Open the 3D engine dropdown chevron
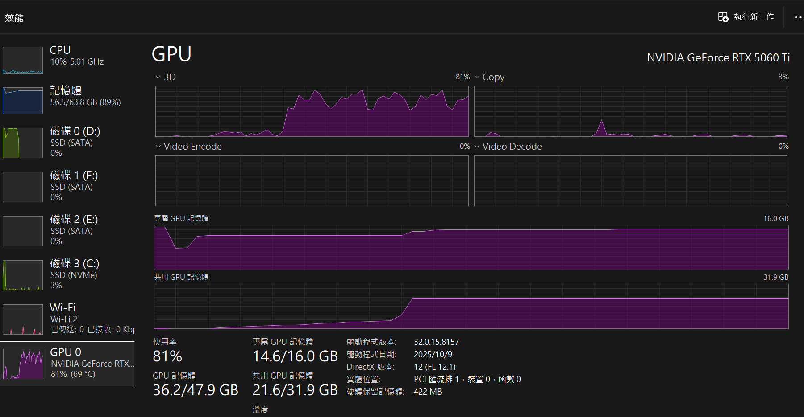 click(x=158, y=77)
